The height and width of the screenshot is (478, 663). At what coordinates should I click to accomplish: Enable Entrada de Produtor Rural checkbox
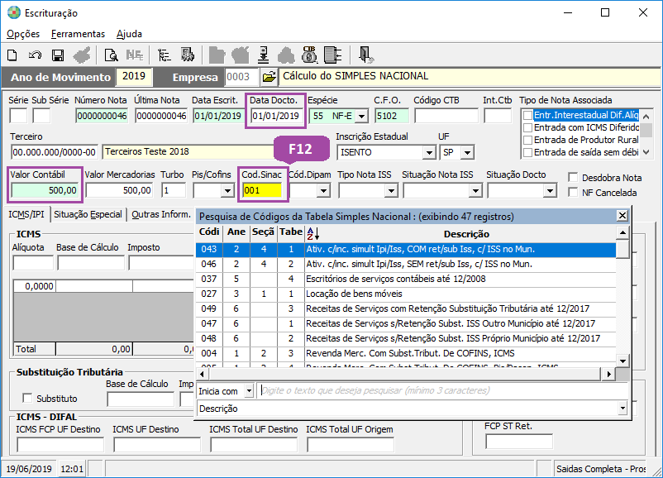[527, 140]
